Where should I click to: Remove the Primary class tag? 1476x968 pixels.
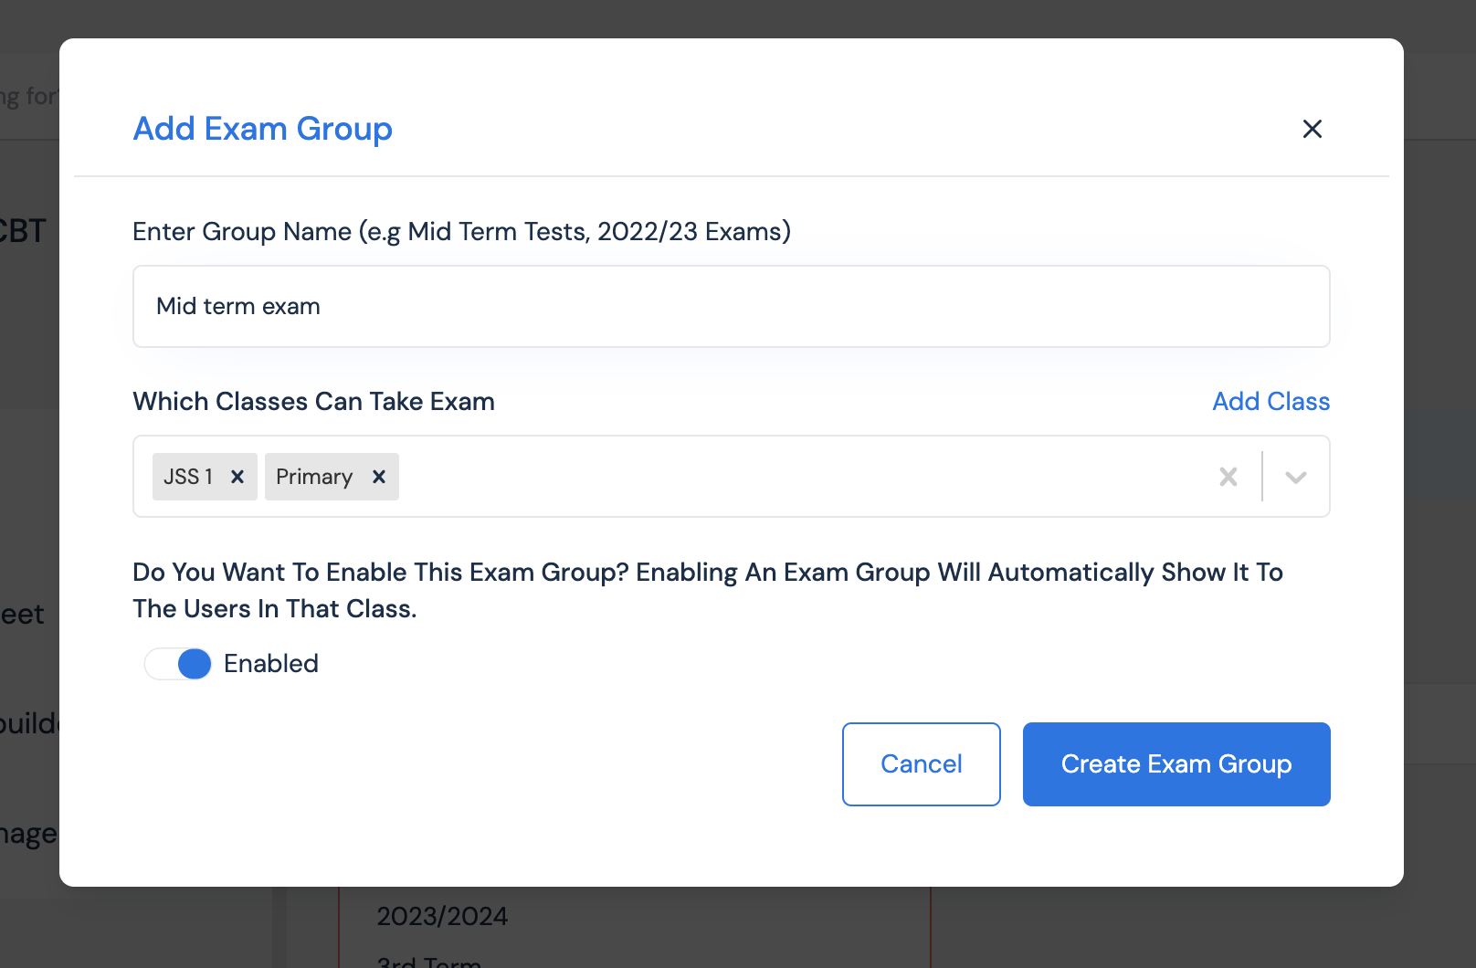pyautogui.click(x=379, y=477)
